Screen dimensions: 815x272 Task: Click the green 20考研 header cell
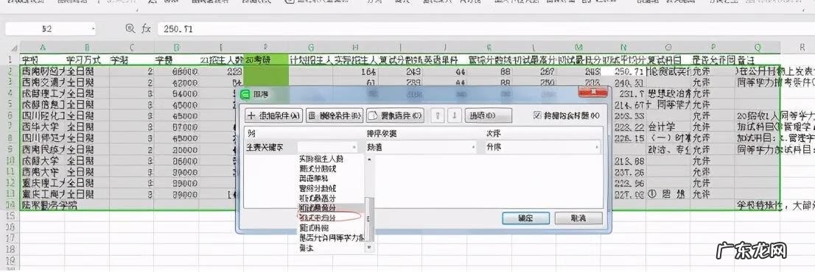[x=265, y=60]
